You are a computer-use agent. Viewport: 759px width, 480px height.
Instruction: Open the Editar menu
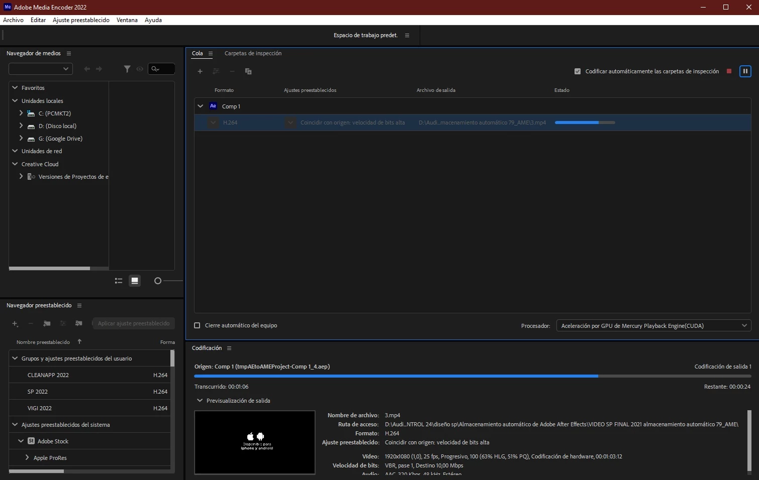[38, 20]
